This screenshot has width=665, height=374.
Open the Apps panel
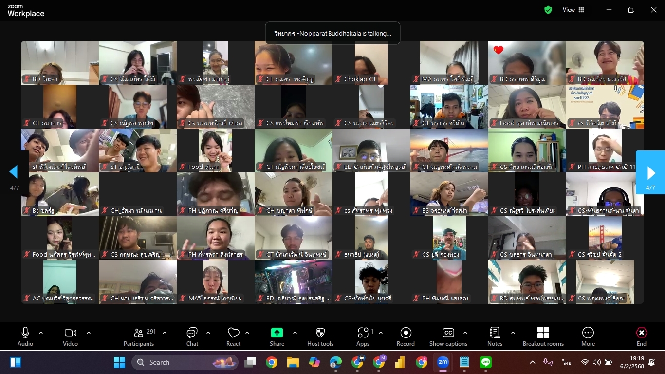(363, 337)
